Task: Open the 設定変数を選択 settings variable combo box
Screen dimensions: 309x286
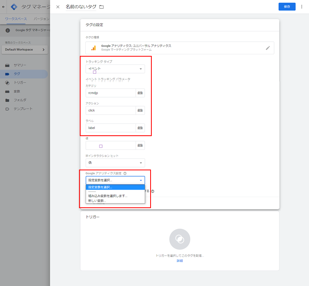Action: tap(115, 180)
